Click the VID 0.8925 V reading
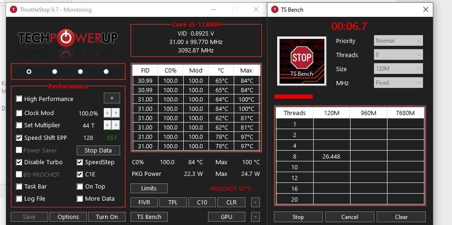This screenshot has height=225, width=452. (x=196, y=34)
